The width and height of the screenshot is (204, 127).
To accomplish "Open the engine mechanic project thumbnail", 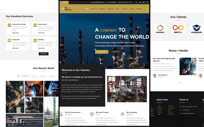I will point(34,105).
